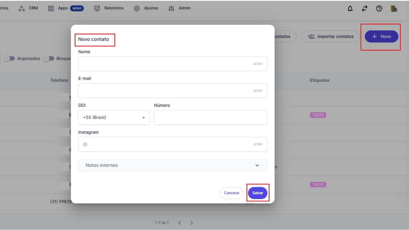The width and height of the screenshot is (409, 230).
Task: Click the Ajustes gear icon
Action: tap(137, 8)
